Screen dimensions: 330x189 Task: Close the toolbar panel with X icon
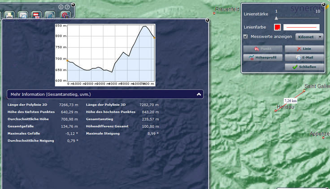coord(73,5)
